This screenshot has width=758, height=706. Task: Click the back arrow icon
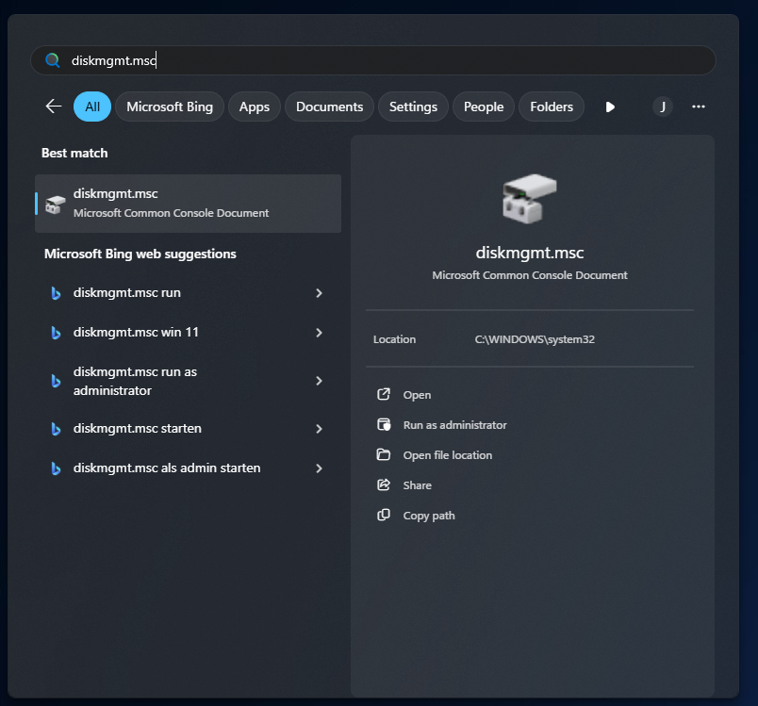click(53, 107)
